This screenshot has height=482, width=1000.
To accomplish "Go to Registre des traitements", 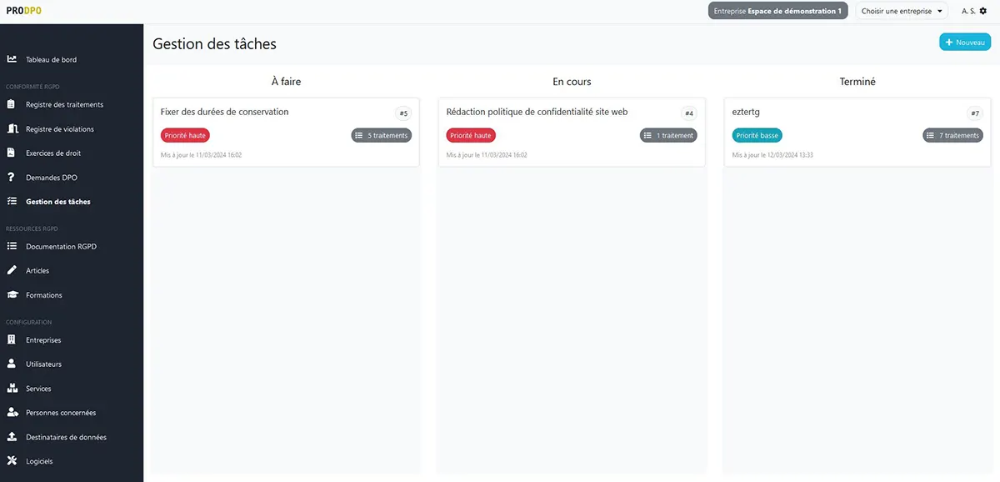I will point(65,105).
